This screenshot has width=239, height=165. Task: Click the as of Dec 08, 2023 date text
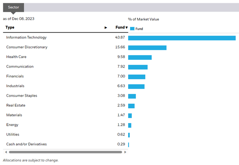click(19, 19)
